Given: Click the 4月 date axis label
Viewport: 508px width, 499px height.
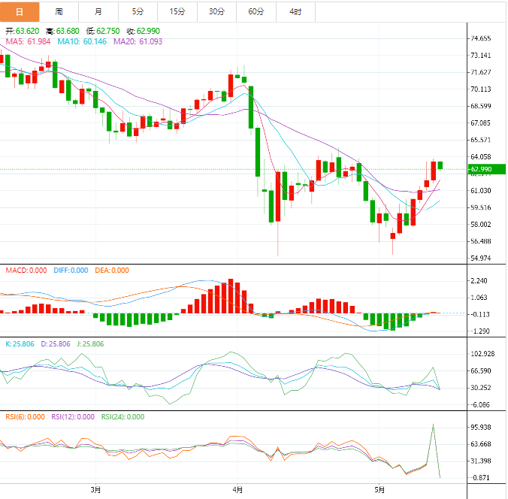Looking at the screenshot, I should [237, 489].
